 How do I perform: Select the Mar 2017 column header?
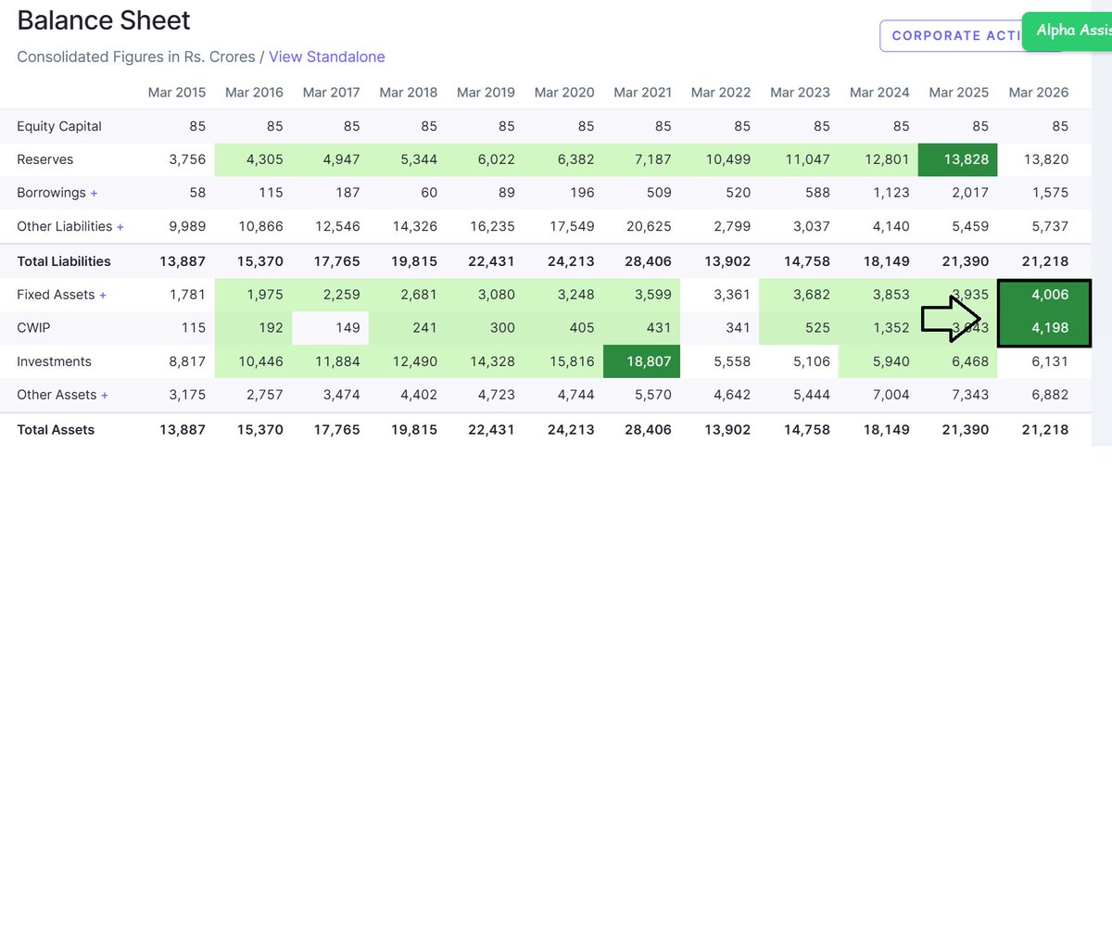click(331, 93)
